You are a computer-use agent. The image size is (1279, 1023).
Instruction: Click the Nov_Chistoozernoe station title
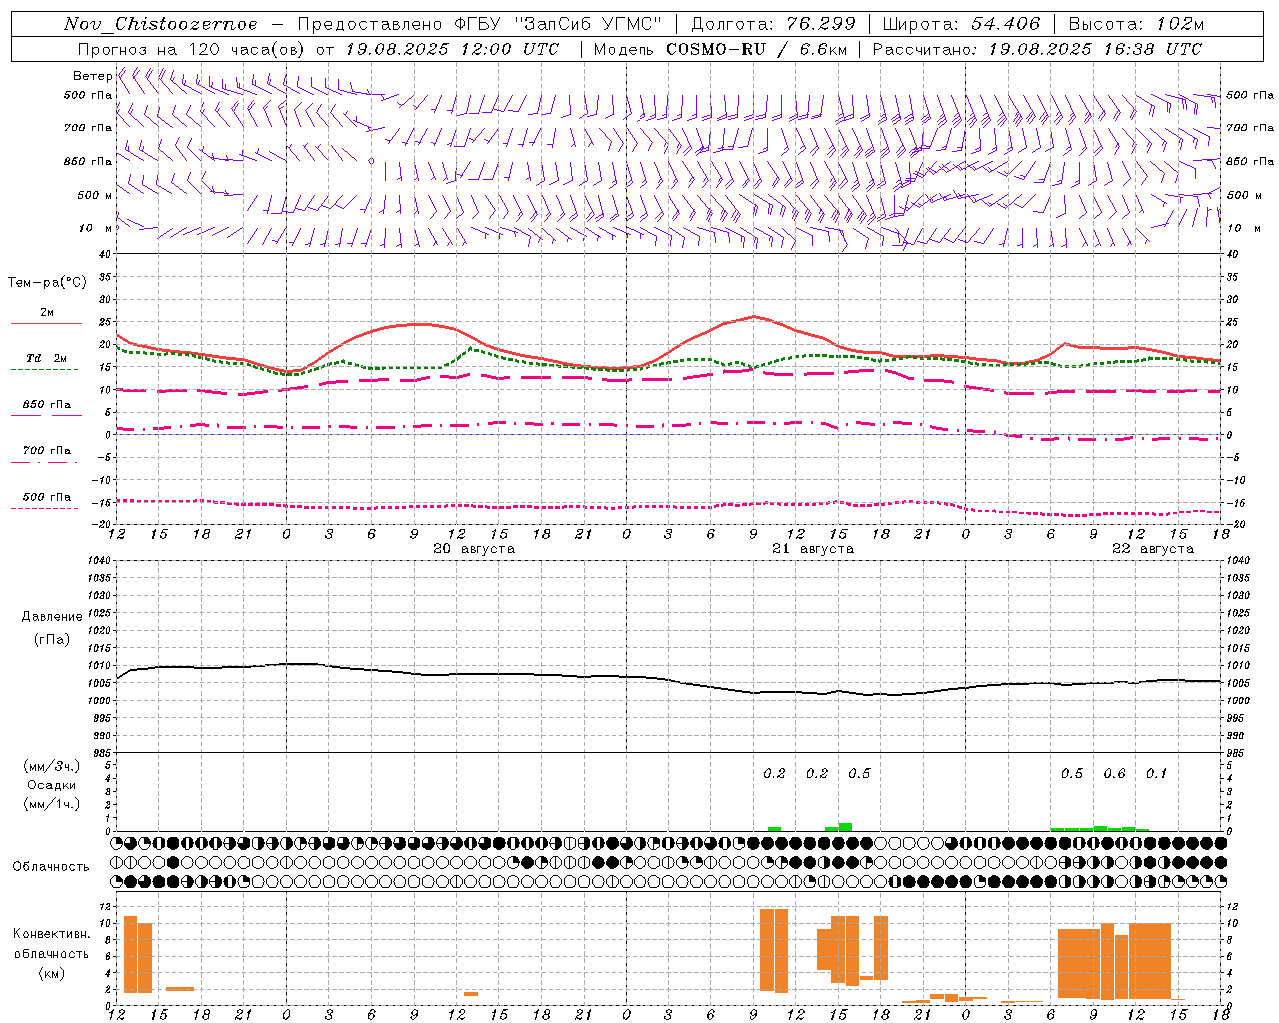(160, 24)
